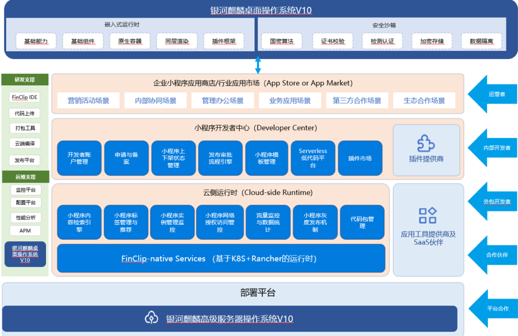518x336 pixels.
Task: Click the FinClip-native Services bar
Action: pyautogui.click(x=221, y=259)
